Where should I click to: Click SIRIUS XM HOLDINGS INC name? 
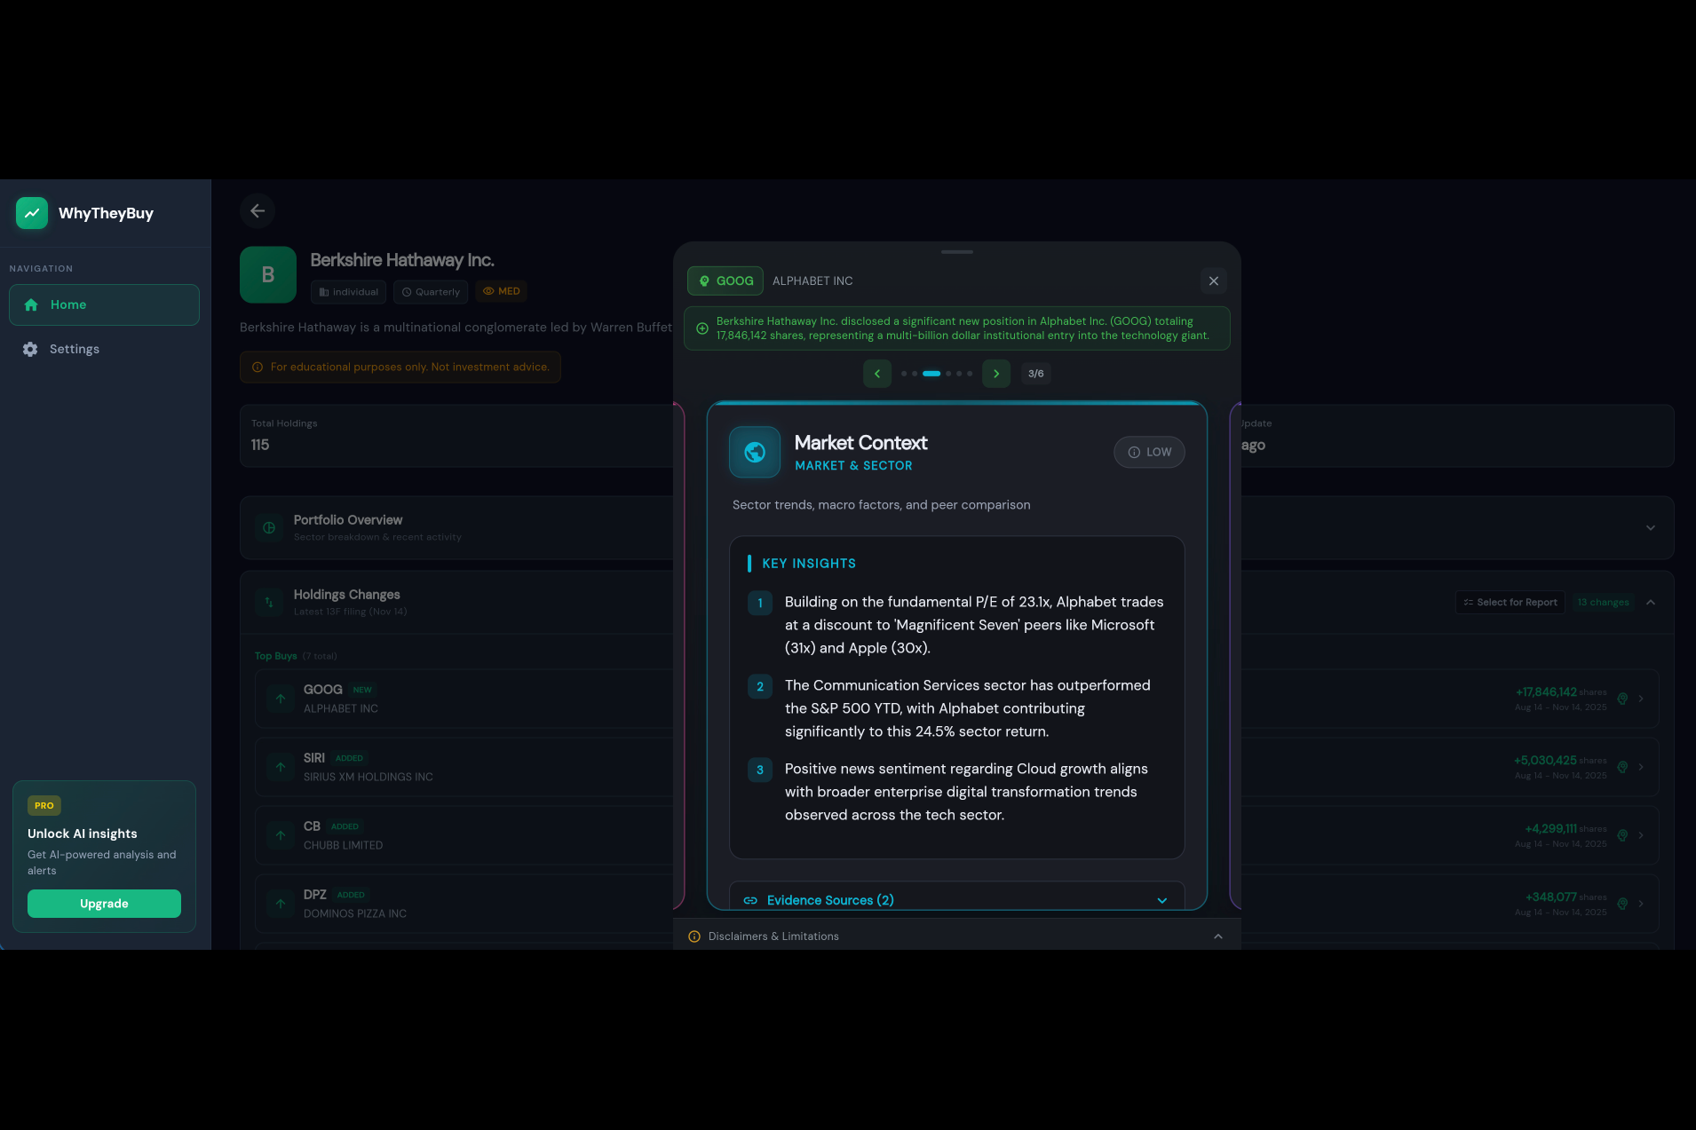click(369, 777)
